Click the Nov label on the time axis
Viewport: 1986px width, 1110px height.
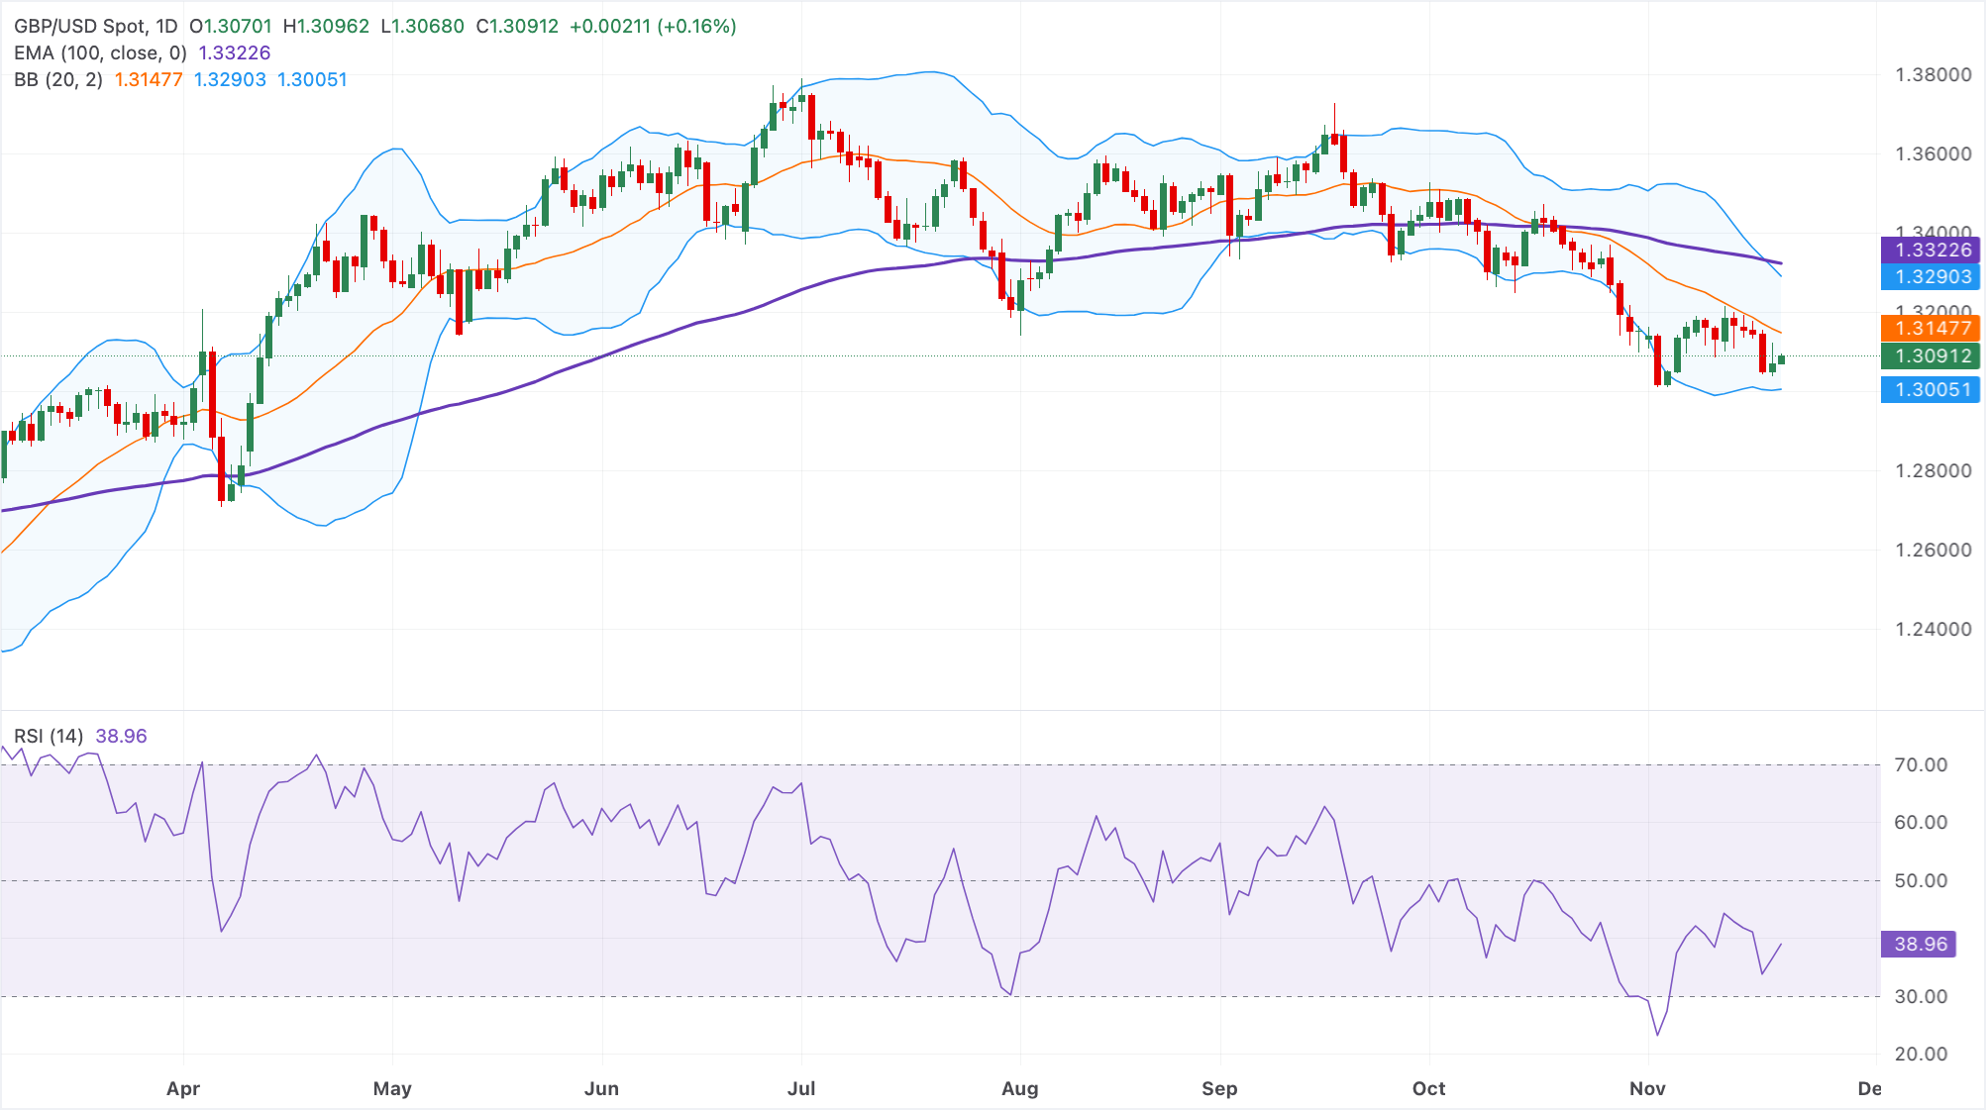pos(1648,1088)
